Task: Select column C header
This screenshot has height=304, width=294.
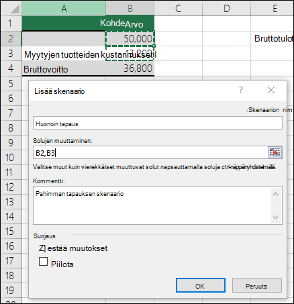Action: [179, 9]
